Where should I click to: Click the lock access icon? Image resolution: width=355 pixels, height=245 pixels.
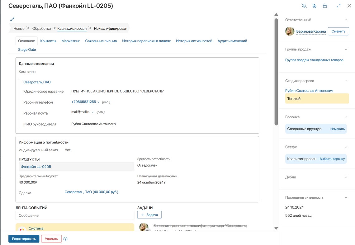click(x=325, y=6)
